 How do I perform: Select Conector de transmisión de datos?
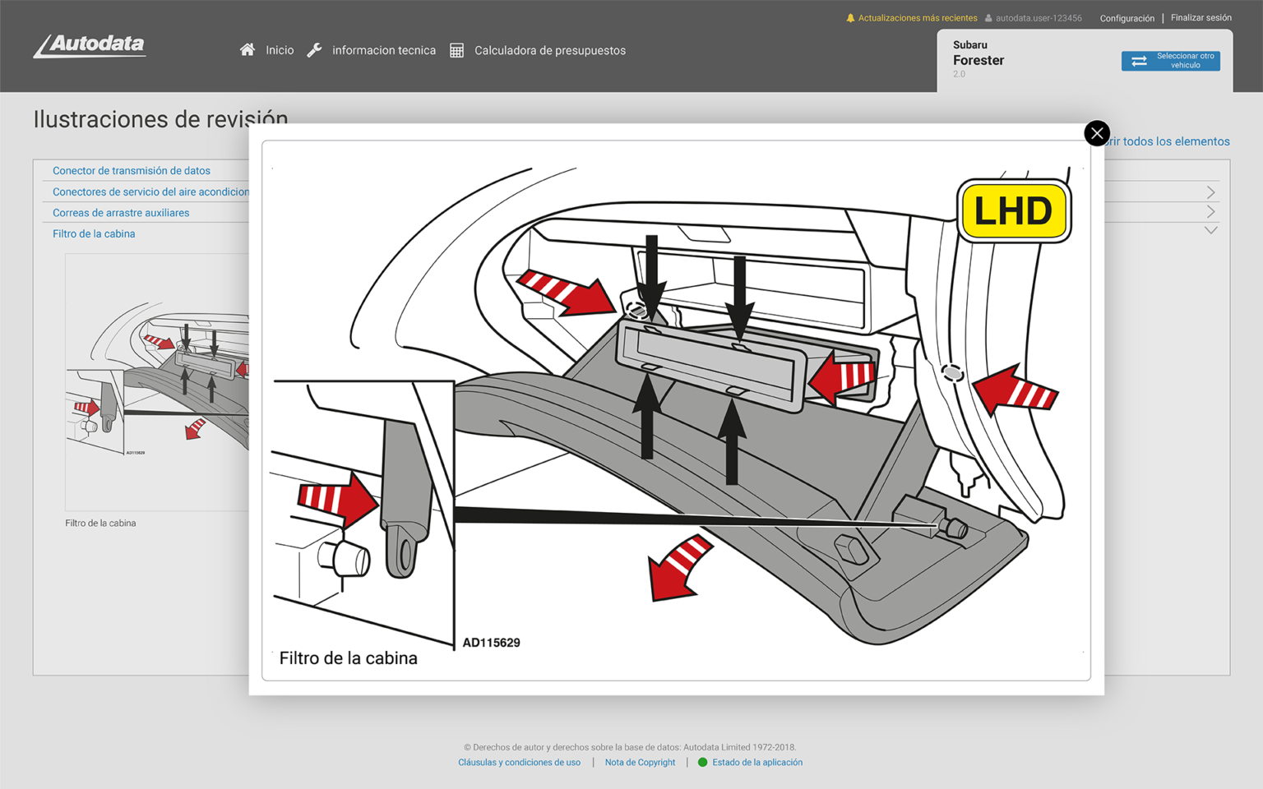132,171
